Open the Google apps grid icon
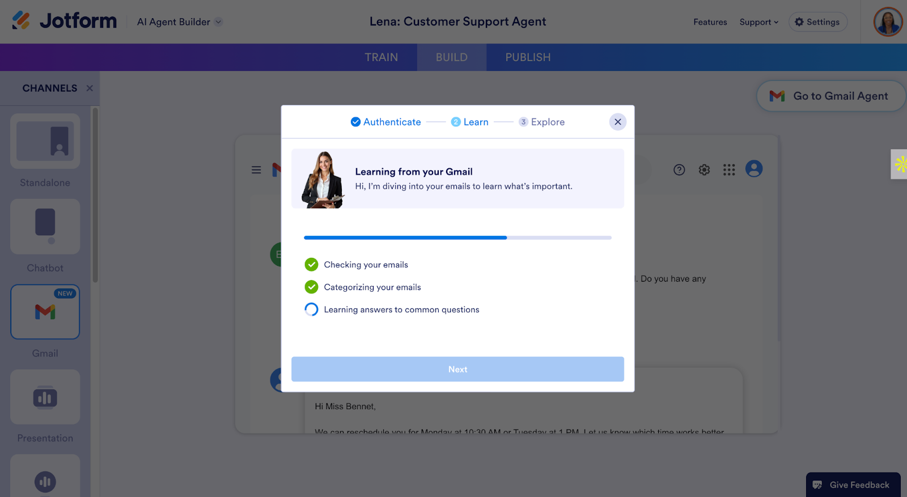The height and width of the screenshot is (497, 907). pyautogui.click(x=729, y=169)
